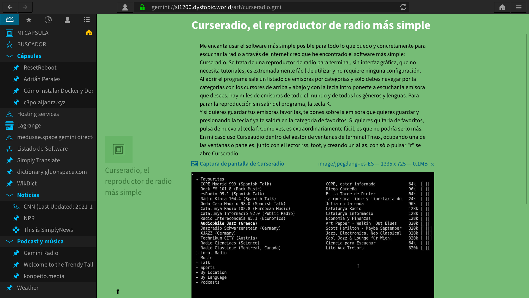View the page security lock icon
Viewport: 529px width, 298px height.
tap(142, 7)
